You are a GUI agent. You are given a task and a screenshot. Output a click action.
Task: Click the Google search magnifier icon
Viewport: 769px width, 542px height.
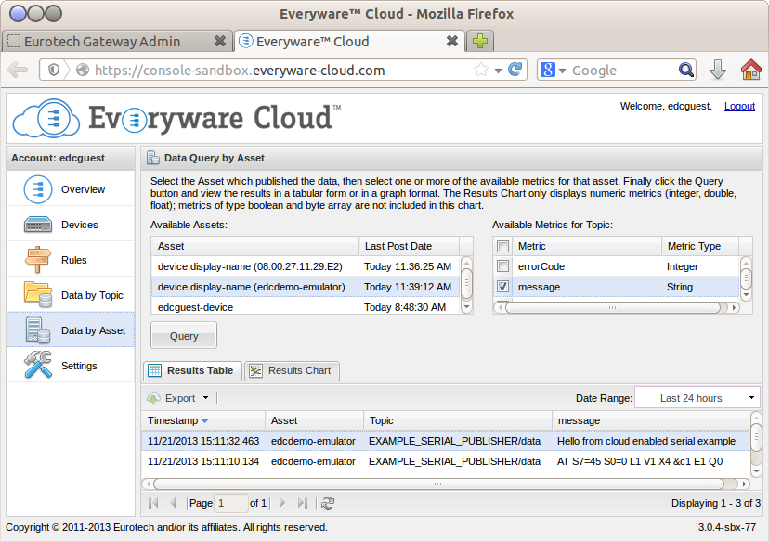[686, 71]
